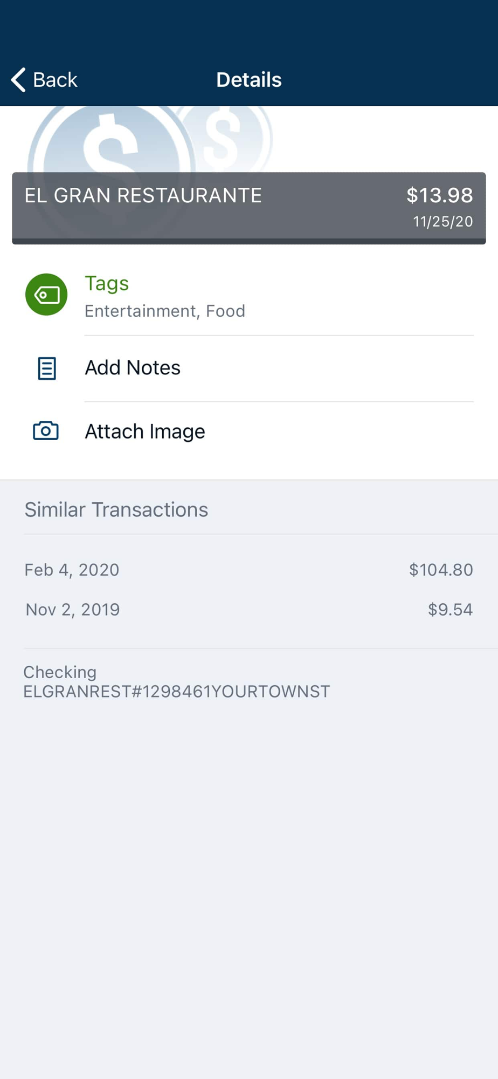Tap the camera icon
Image resolution: width=498 pixels, height=1079 pixels.
[x=46, y=431]
